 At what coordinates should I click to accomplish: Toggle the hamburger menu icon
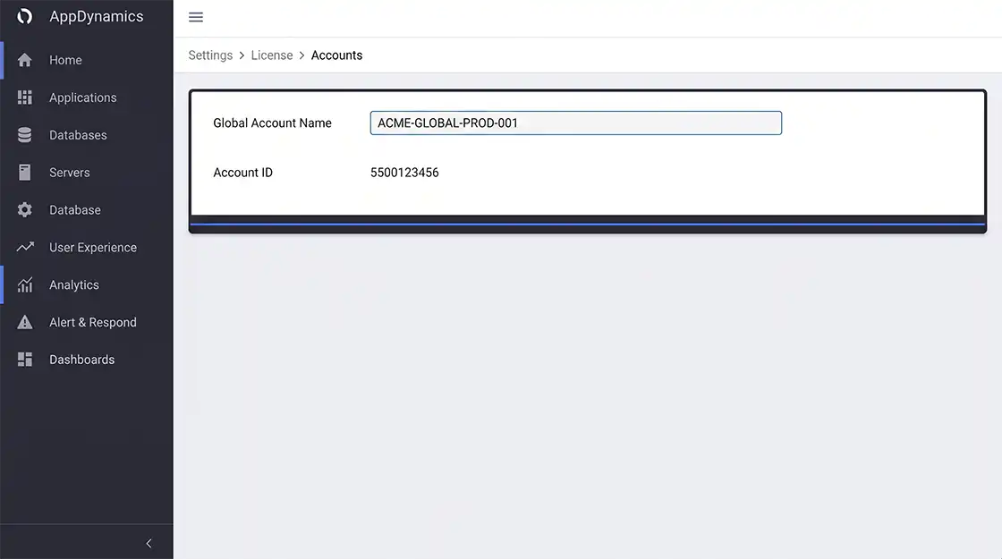(x=196, y=17)
